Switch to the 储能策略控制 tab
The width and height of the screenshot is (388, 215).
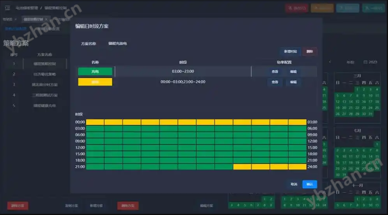[33, 19]
